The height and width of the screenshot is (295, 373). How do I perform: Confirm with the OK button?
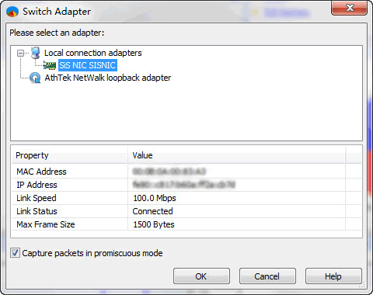point(201,276)
